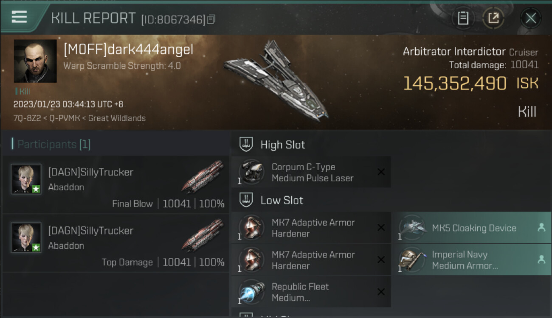Select Top Damage SillyTrucker's portrait
The image size is (552, 318).
26,237
